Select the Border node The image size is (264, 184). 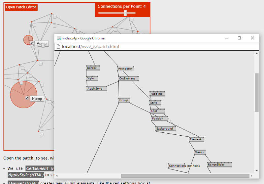coord(93,68)
